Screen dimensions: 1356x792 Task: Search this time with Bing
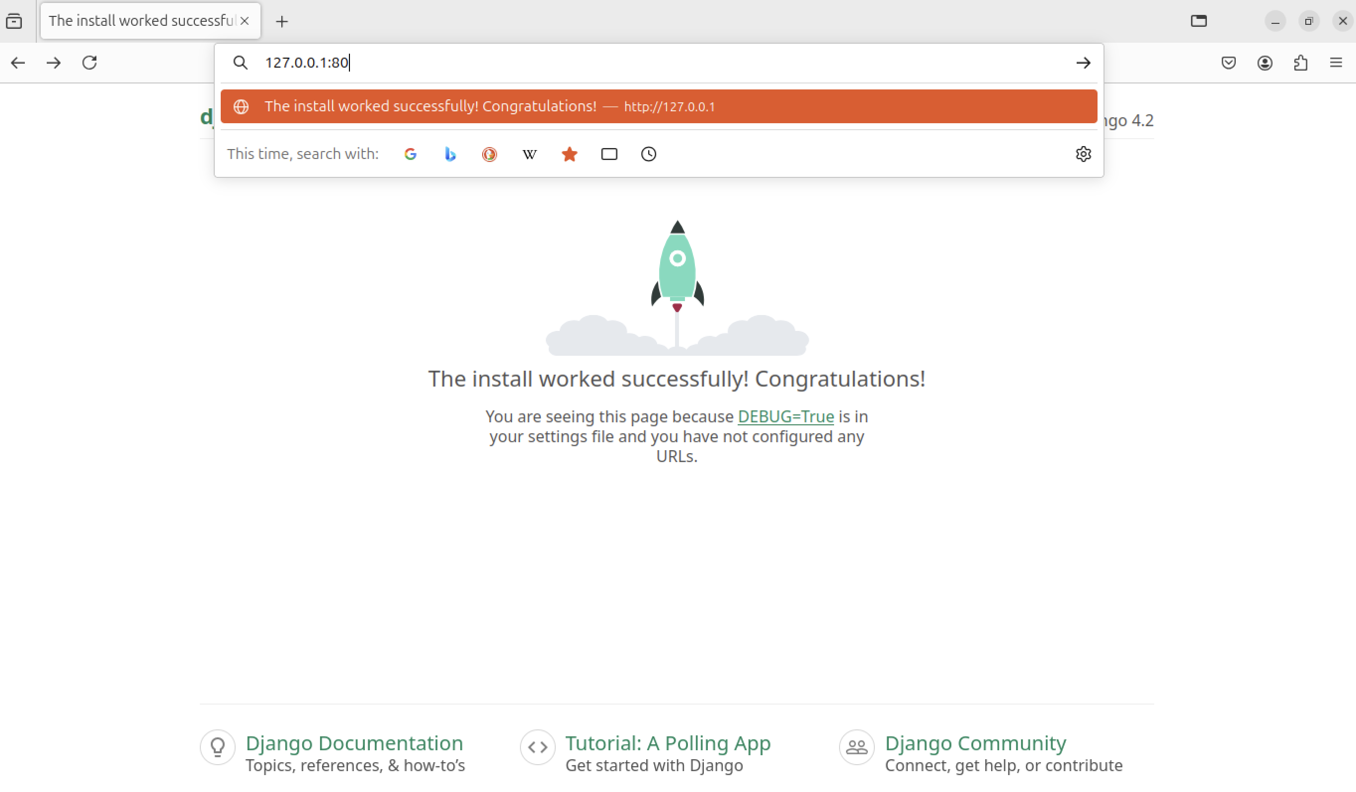click(x=450, y=155)
